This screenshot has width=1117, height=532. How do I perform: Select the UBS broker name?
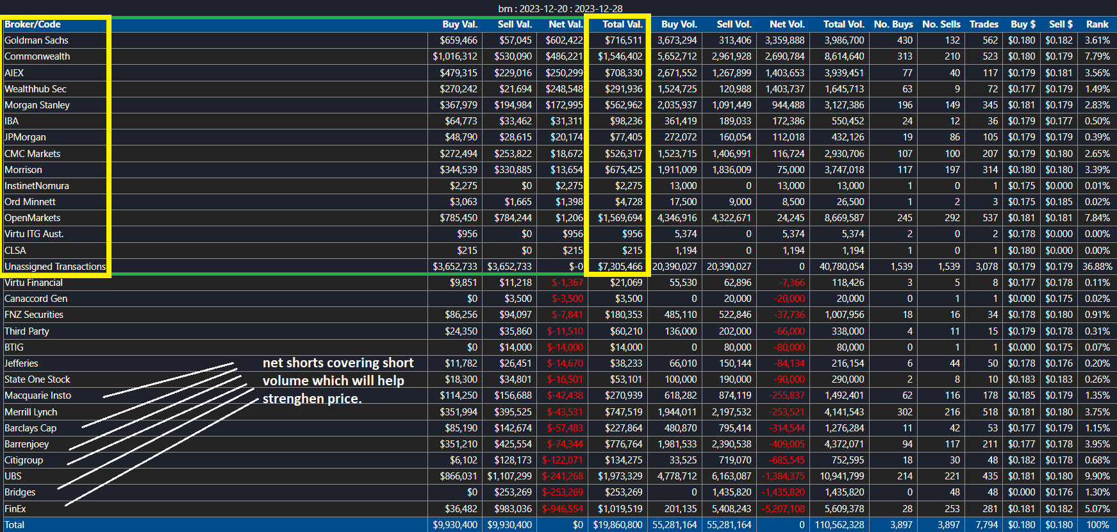pyautogui.click(x=13, y=476)
